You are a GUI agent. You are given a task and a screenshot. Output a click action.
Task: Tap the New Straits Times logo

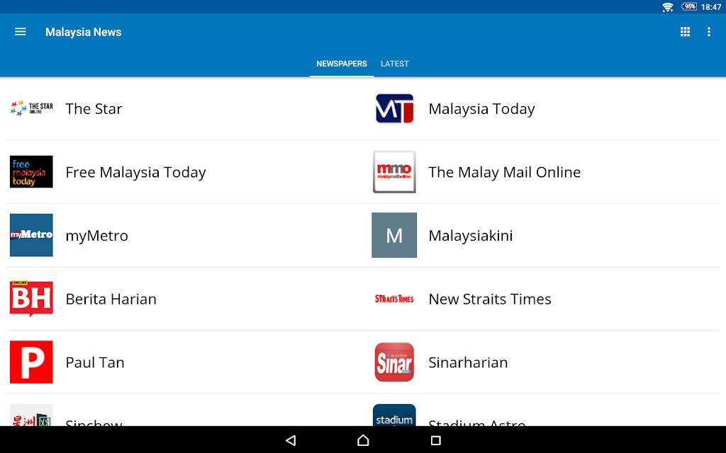tap(394, 299)
